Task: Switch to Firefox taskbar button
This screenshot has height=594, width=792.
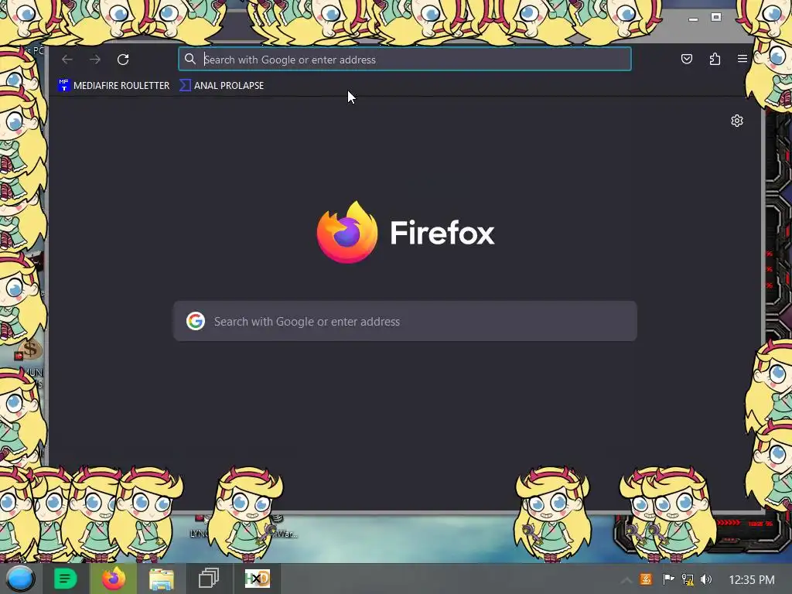Action: point(114,579)
